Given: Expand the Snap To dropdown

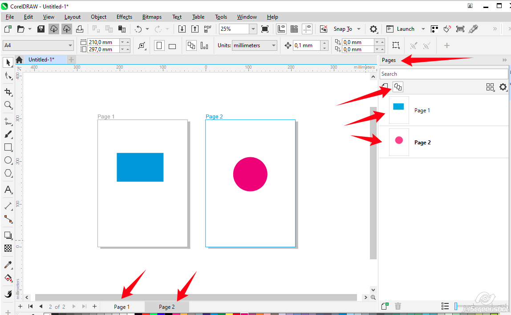Looking at the screenshot, I should point(359,29).
